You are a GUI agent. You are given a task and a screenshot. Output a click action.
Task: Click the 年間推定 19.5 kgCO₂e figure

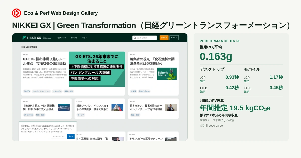pos(235,108)
